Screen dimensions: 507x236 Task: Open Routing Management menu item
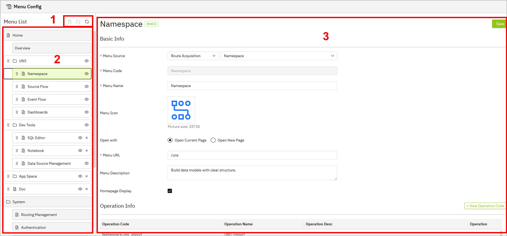[39, 215]
